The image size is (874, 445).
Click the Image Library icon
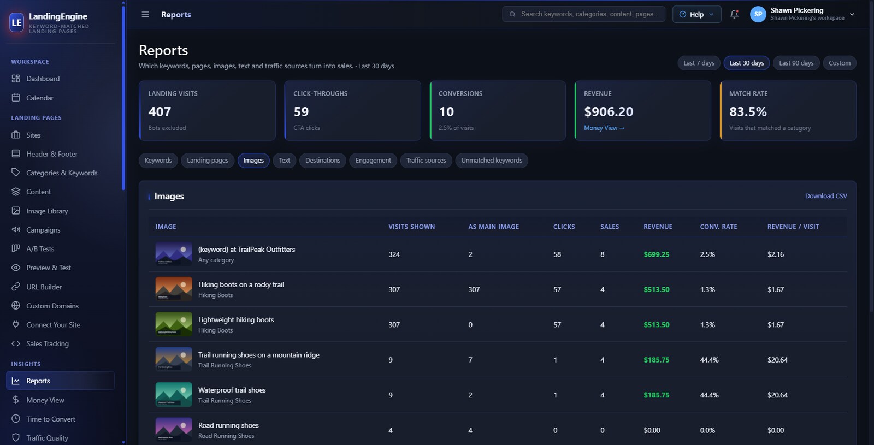[x=16, y=211]
